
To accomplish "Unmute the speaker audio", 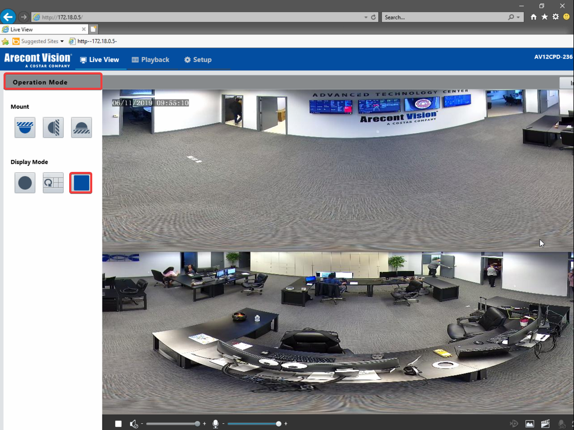I will point(134,423).
